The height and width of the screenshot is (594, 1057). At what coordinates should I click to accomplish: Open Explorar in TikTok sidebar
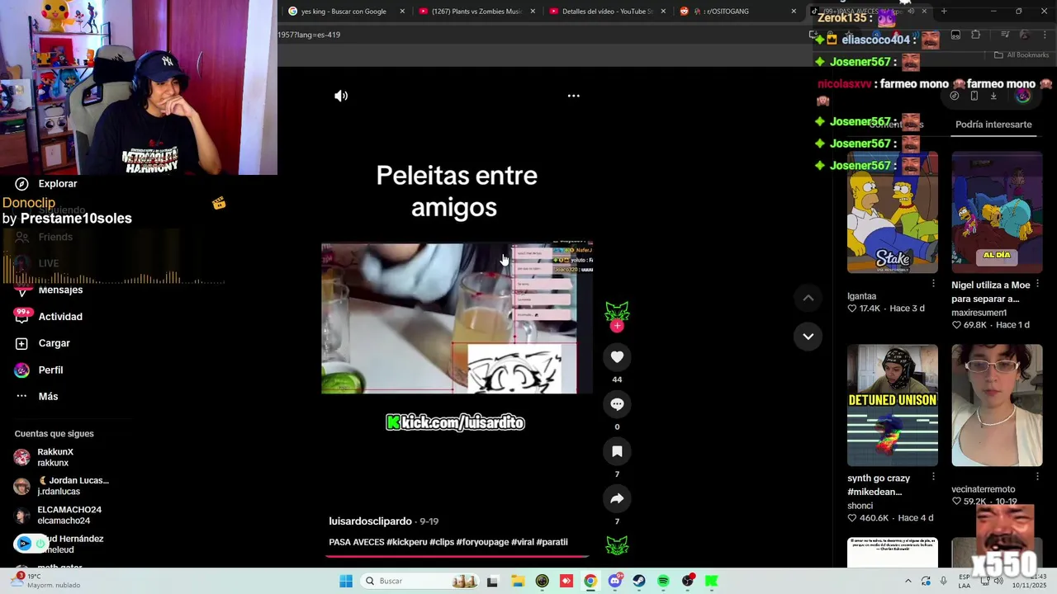(x=46, y=184)
